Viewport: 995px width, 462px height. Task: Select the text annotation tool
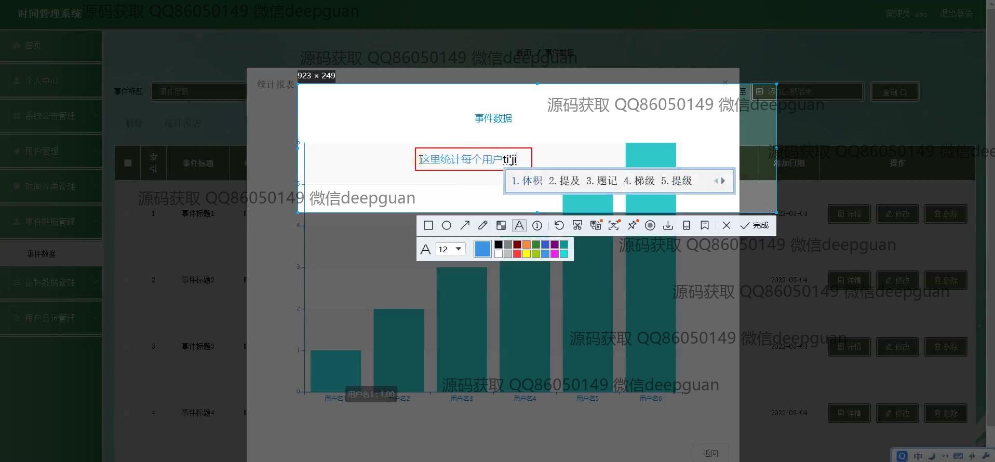[x=519, y=225]
